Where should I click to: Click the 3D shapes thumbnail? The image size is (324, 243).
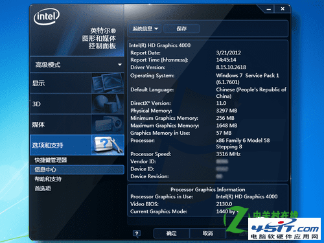108,104
